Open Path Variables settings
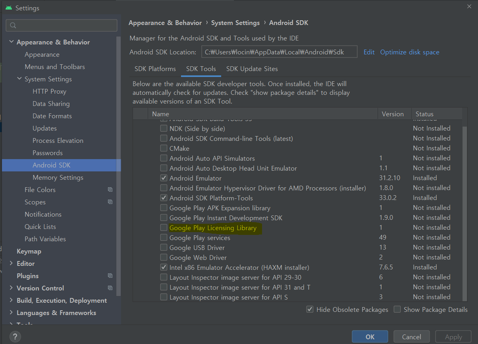The height and width of the screenshot is (344, 478). pyautogui.click(x=45, y=239)
